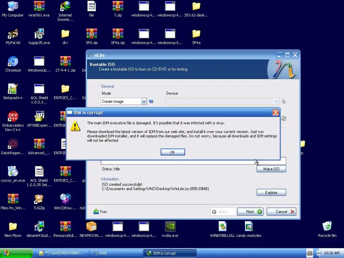This screenshot has height=258, width=344.
Task: Click the ISO path text in Information
Action: pyautogui.click(x=155, y=189)
